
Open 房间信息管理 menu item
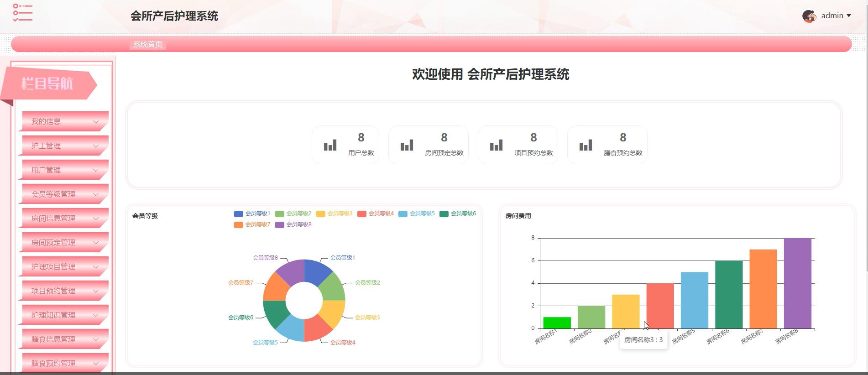coord(64,218)
